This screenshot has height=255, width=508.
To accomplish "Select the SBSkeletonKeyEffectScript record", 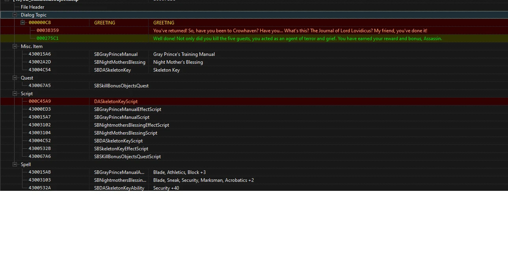I will (x=121, y=149).
